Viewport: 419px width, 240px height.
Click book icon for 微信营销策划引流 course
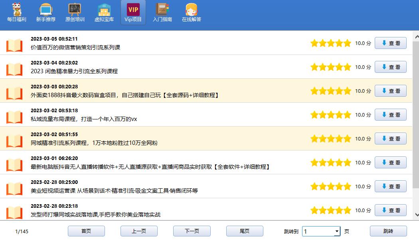14,45
